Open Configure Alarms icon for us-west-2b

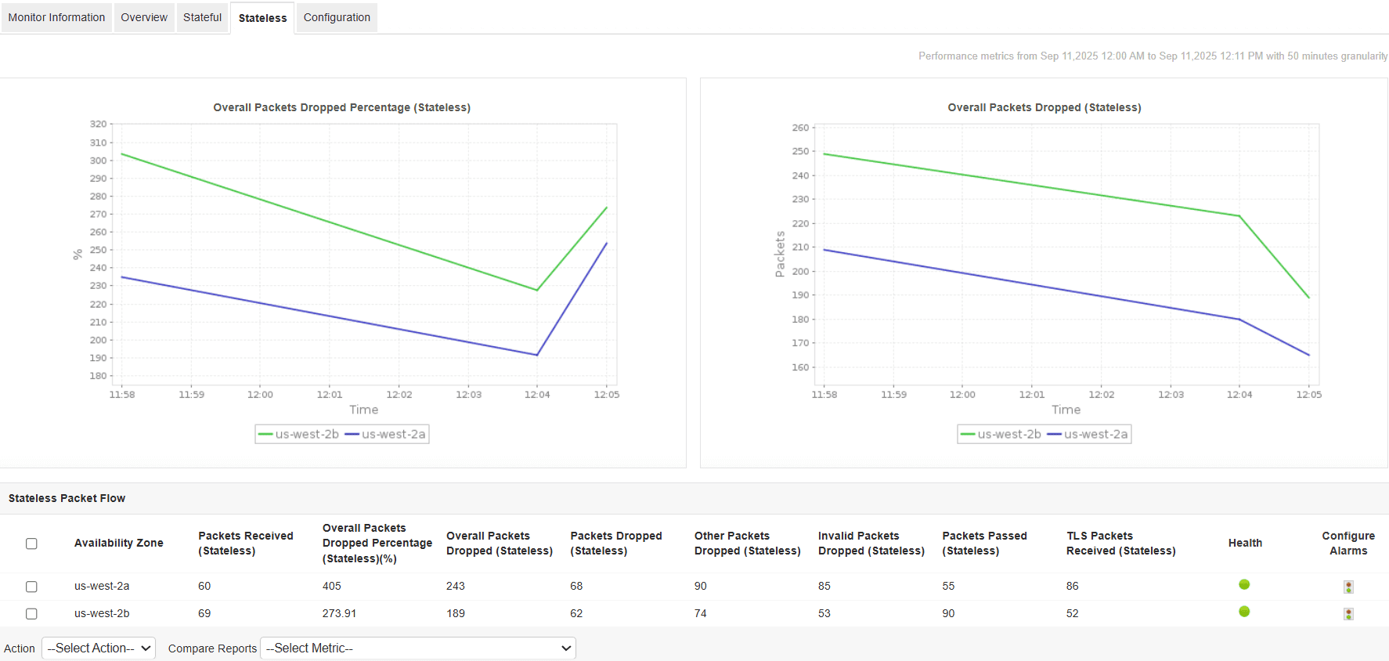click(1348, 614)
